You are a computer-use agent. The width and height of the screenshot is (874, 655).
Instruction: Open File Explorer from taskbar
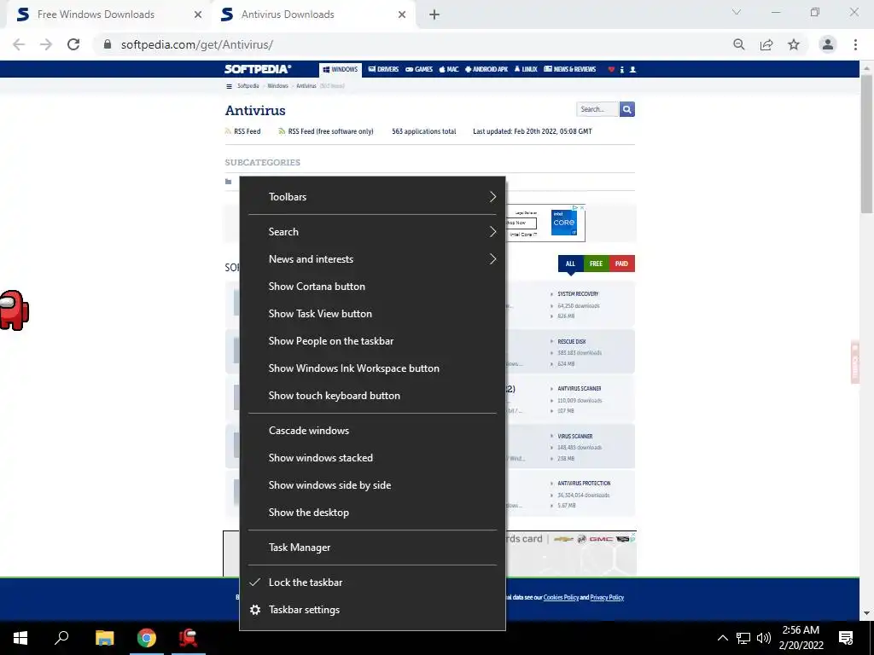(x=104, y=638)
